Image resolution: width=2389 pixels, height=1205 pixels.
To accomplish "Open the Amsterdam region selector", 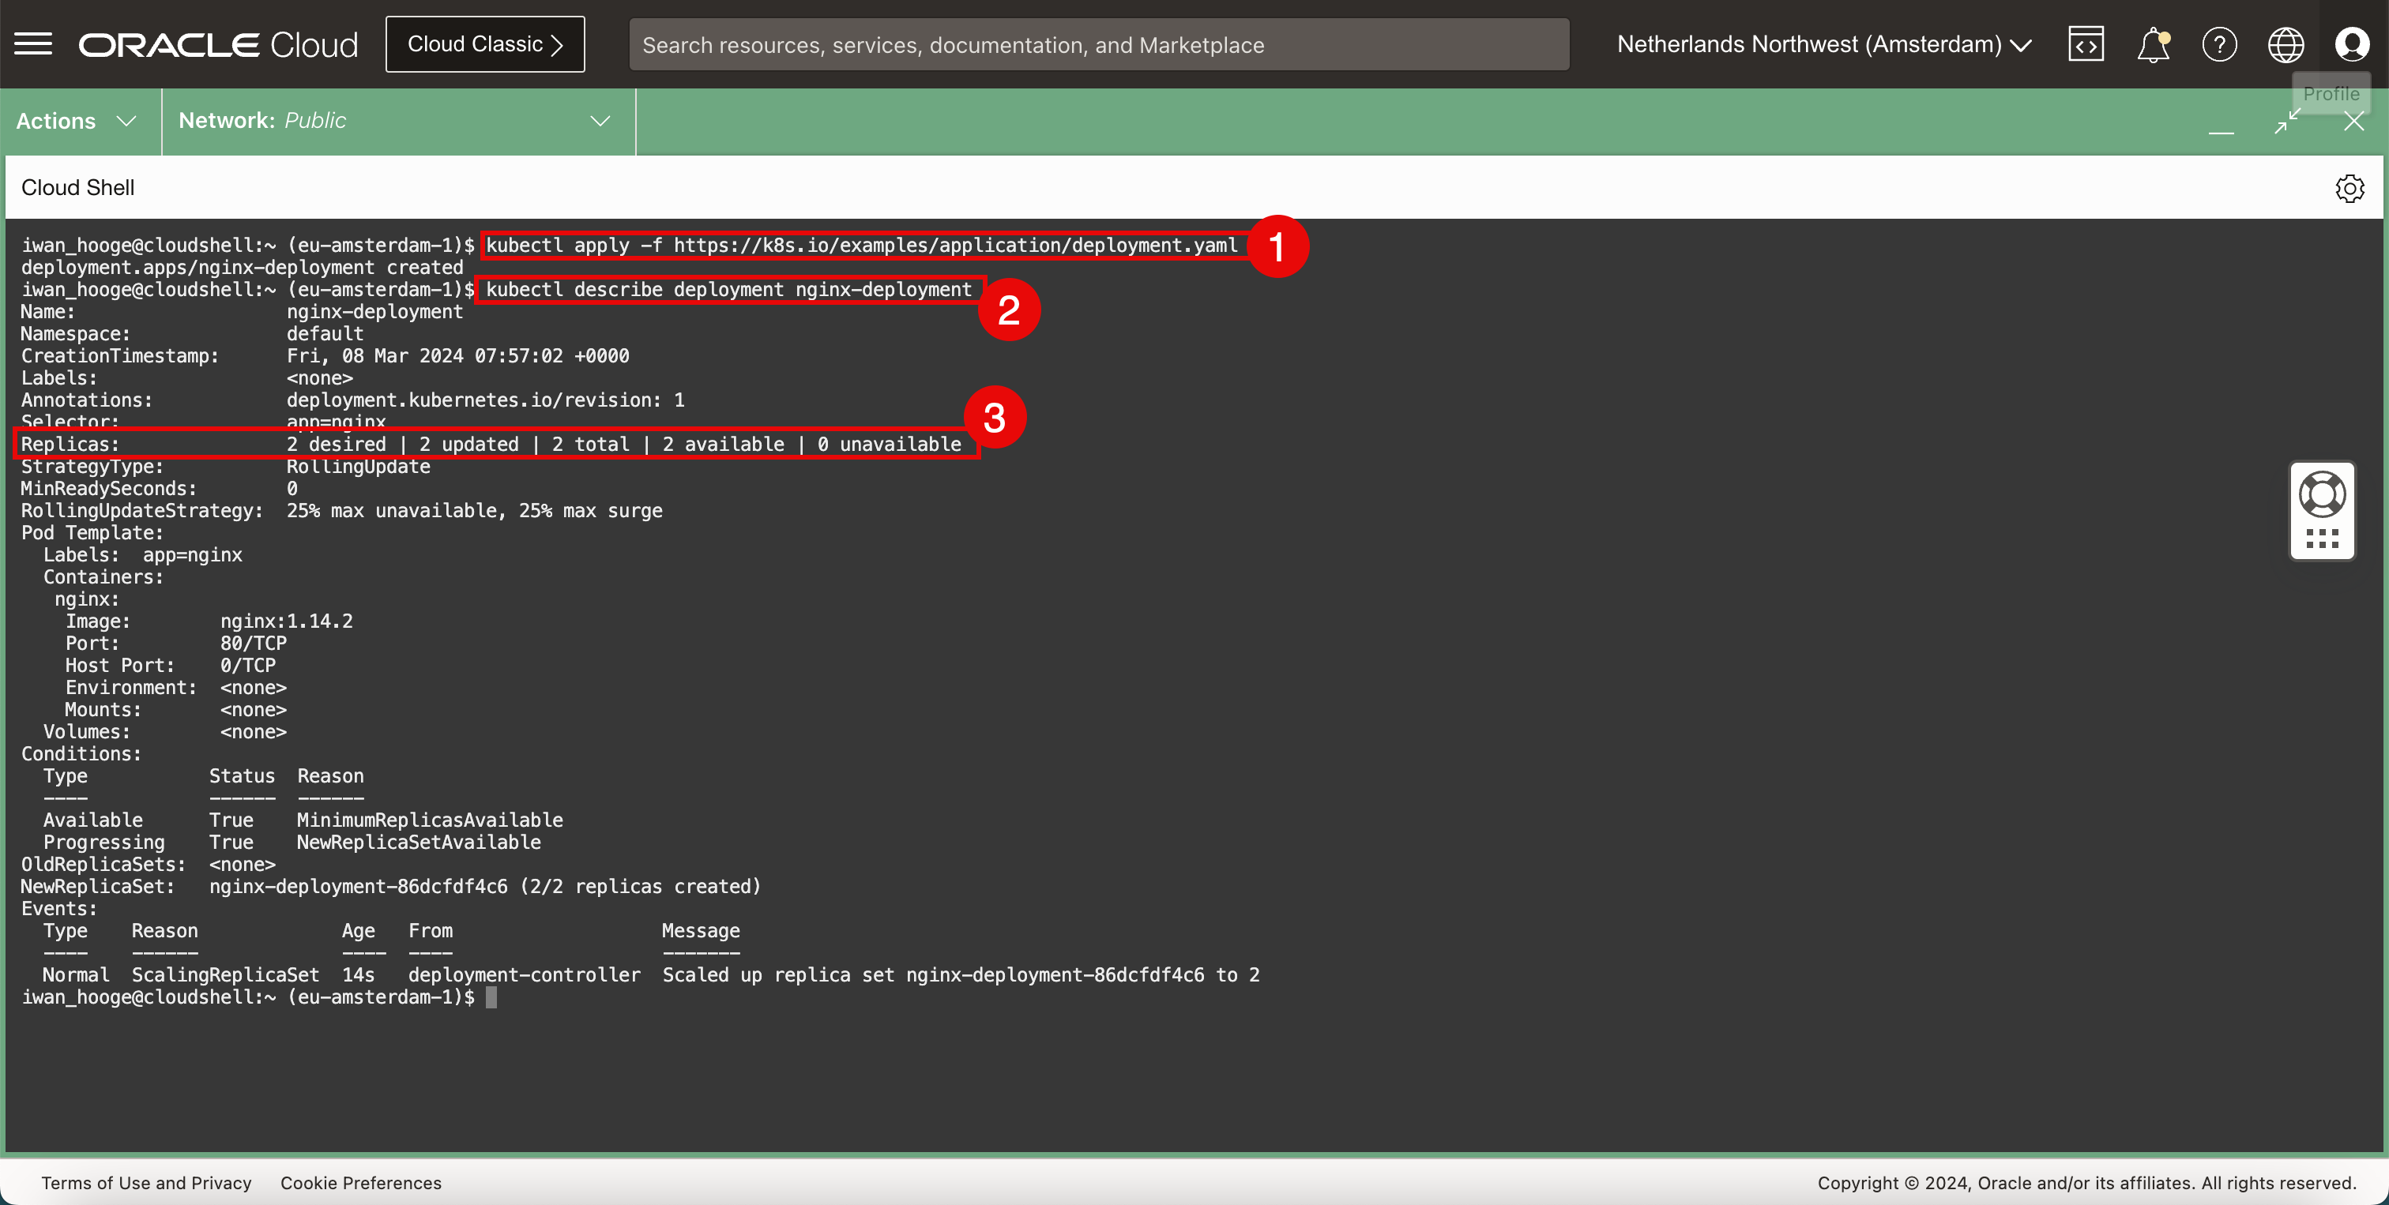I will tap(1823, 43).
